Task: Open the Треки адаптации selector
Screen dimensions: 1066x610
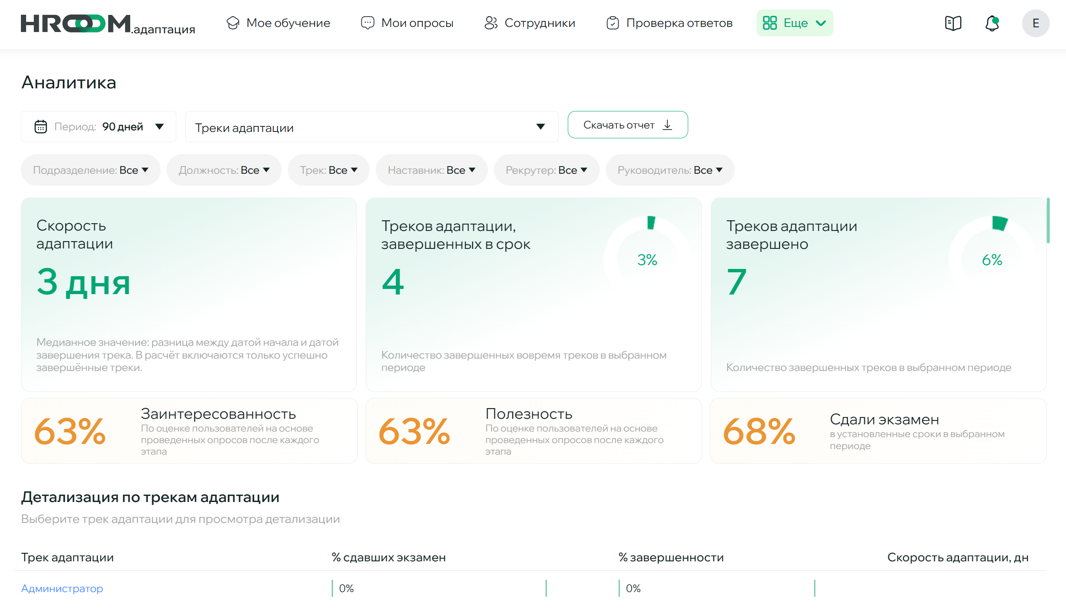Action: [x=371, y=127]
